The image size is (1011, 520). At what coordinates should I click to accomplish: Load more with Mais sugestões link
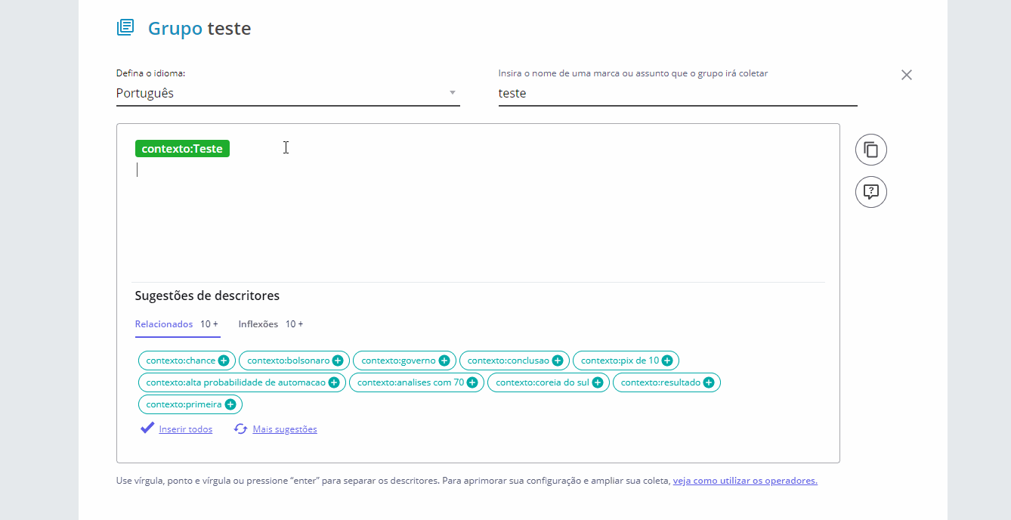click(284, 429)
